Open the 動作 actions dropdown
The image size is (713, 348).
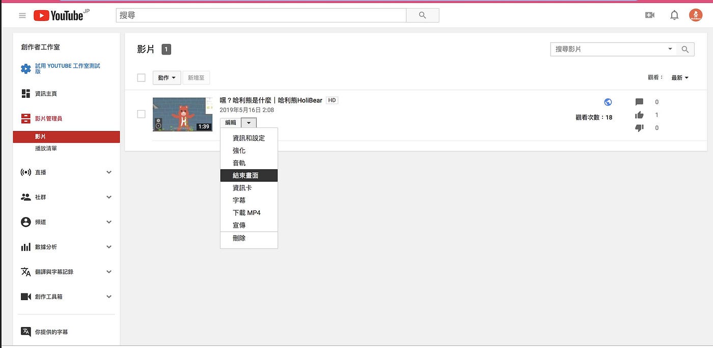click(167, 78)
